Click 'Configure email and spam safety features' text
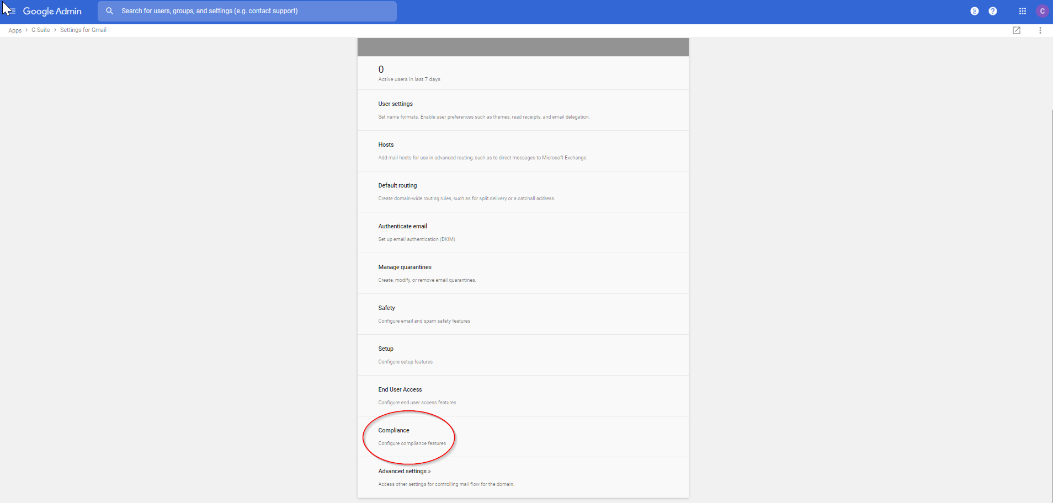This screenshot has height=503, width=1053. (x=424, y=321)
